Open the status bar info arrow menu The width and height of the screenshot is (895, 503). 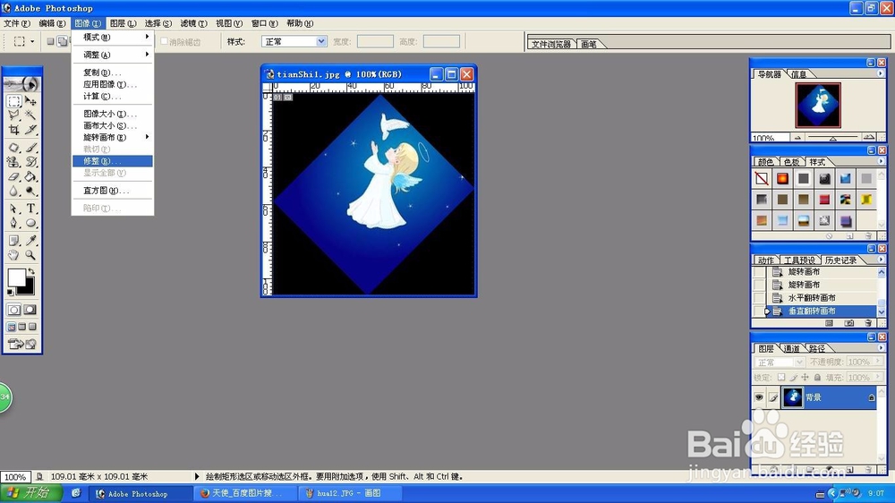coord(197,476)
